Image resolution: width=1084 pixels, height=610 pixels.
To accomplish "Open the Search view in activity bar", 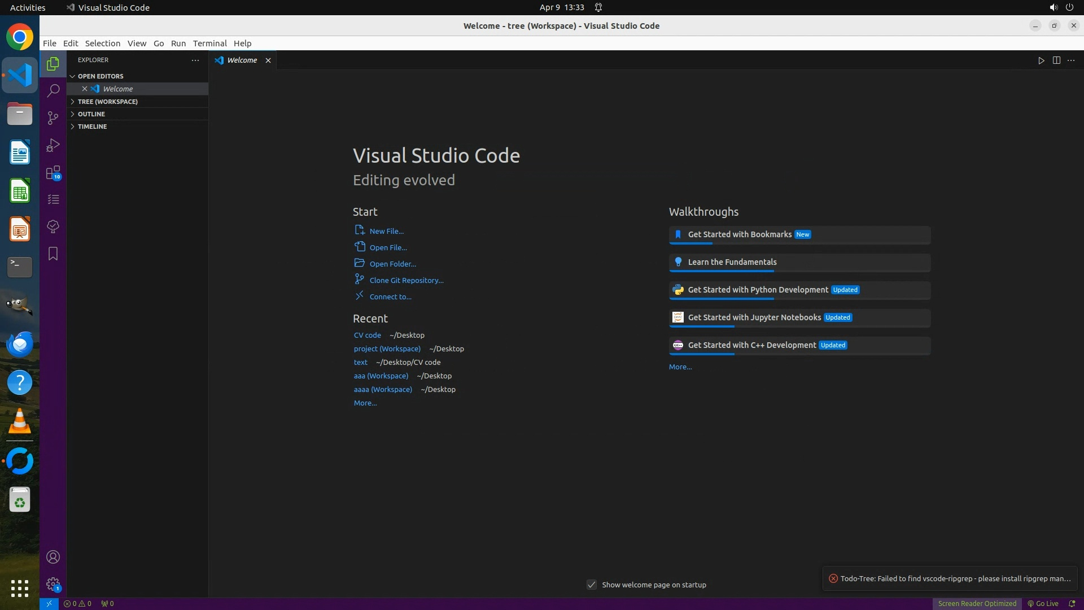I will pyautogui.click(x=53, y=90).
